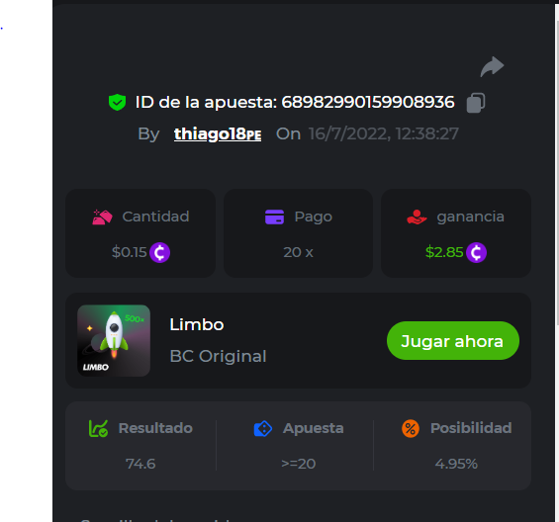Image resolution: width=559 pixels, height=522 pixels.
Task: Copy the bet ID with copy icon
Action: (476, 103)
